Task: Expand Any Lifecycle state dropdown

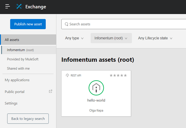Action: (155, 38)
